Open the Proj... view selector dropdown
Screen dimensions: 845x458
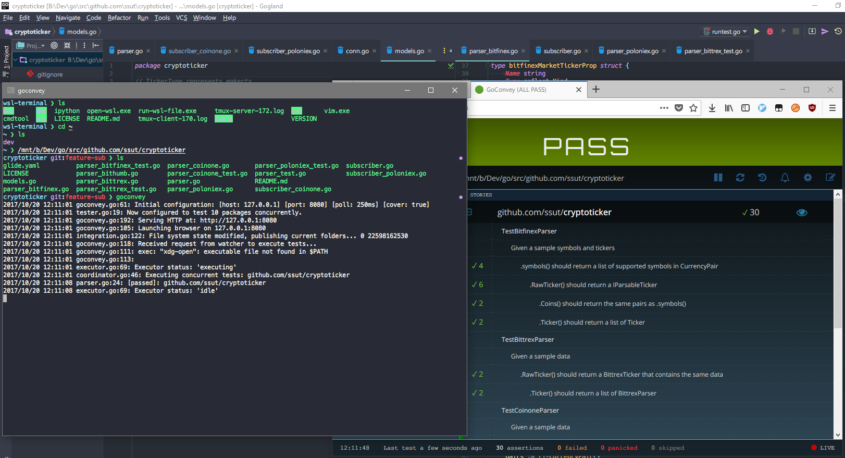(31, 45)
